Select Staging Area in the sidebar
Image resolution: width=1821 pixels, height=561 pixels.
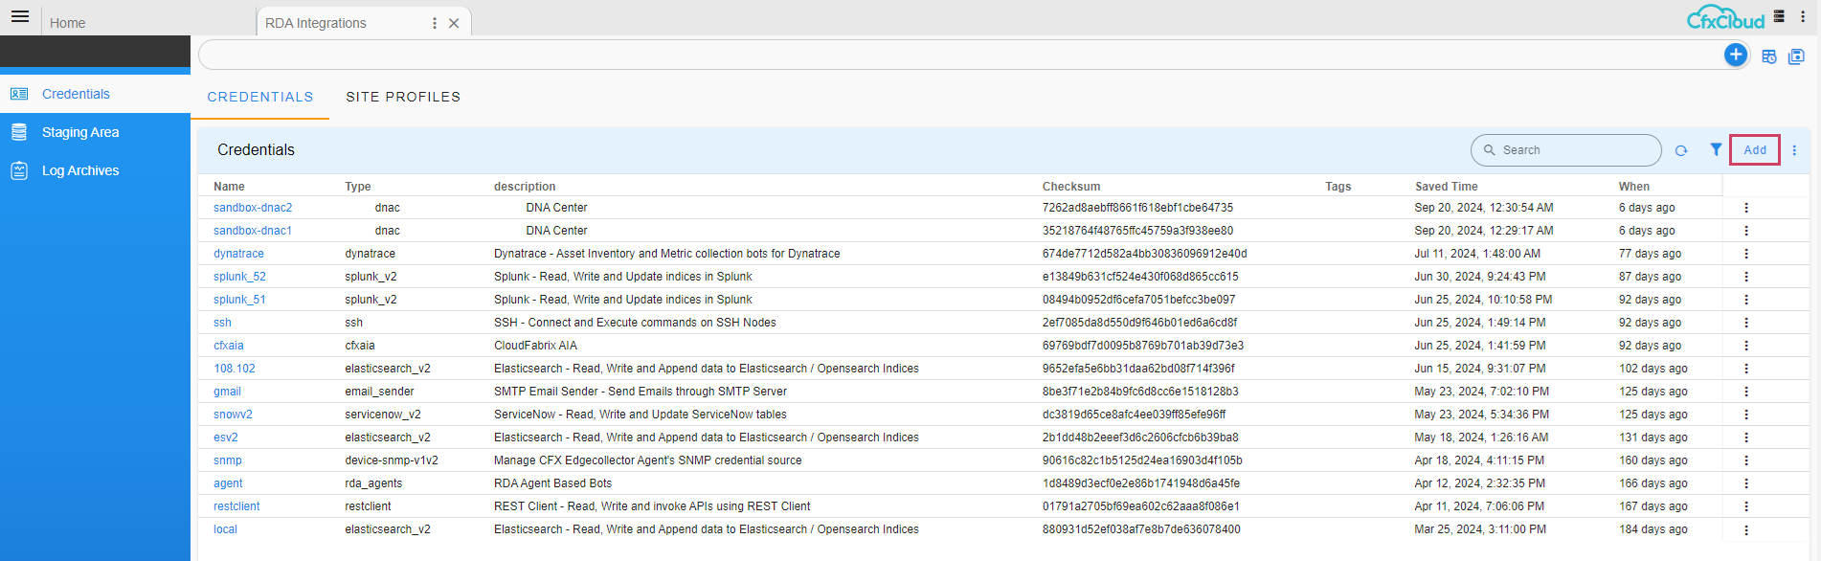80,132
